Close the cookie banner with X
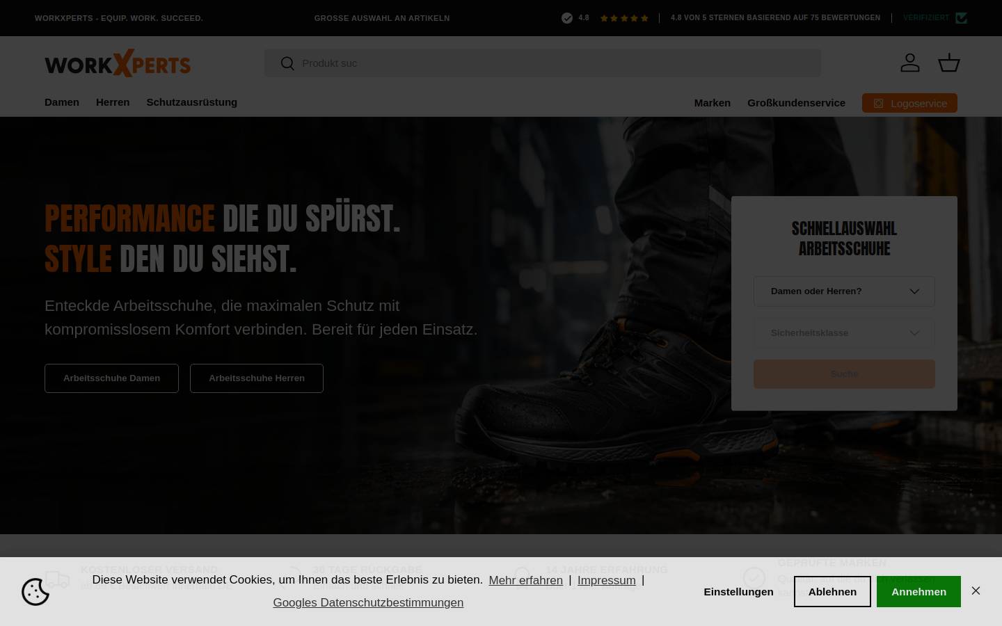1002x626 pixels. click(976, 591)
